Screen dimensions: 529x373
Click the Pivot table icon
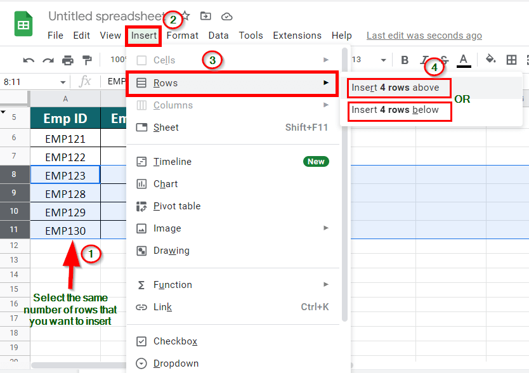click(141, 206)
